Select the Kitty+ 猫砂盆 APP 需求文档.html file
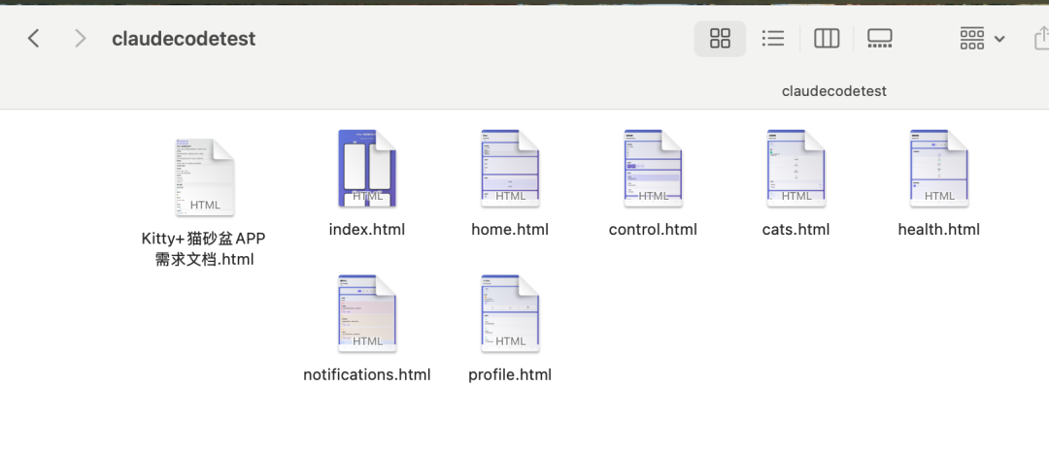The image size is (1049, 450). click(x=205, y=177)
